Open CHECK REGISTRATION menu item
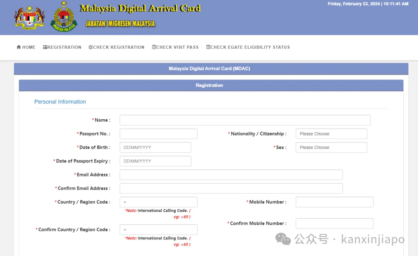418x256 pixels. (x=116, y=47)
